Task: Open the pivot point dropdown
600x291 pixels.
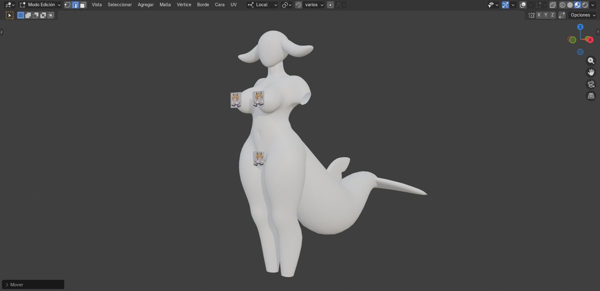Action: coord(286,4)
